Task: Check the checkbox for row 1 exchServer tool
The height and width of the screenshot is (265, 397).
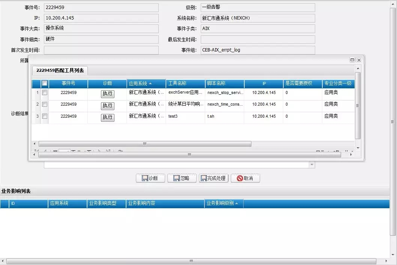Action: click(x=45, y=92)
